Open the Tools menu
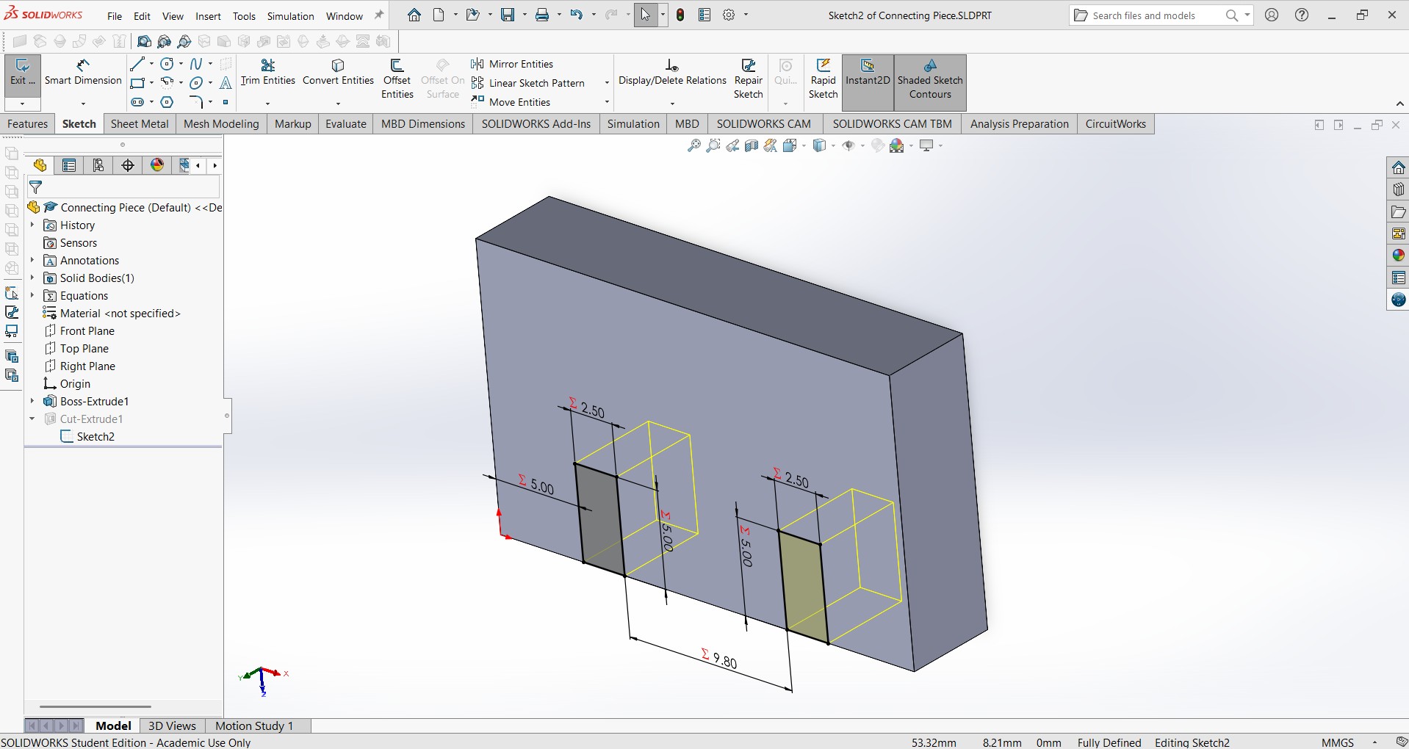The image size is (1409, 749). [244, 15]
